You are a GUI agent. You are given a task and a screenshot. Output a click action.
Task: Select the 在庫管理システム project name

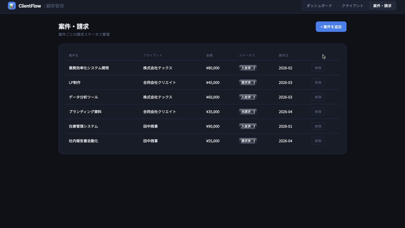click(x=83, y=126)
